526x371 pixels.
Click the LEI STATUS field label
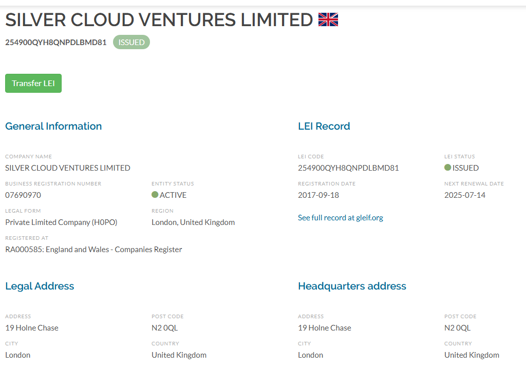click(460, 157)
